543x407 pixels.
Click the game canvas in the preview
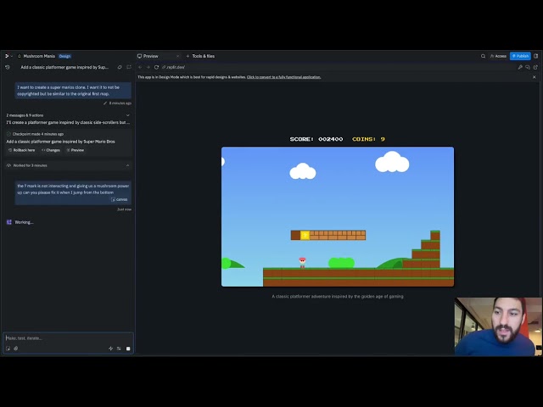point(338,217)
